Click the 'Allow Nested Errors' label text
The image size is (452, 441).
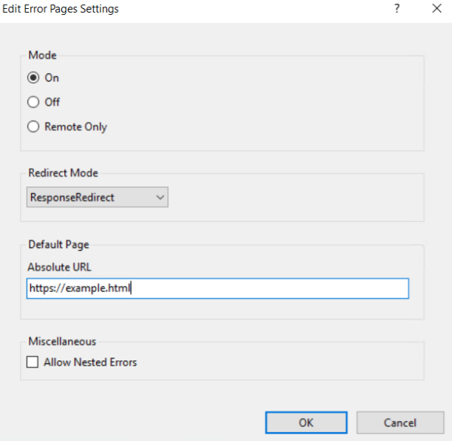tap(90, 363)
